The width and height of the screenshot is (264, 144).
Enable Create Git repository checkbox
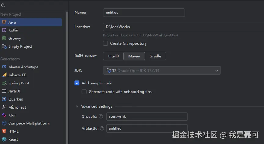tap(106, 43)
